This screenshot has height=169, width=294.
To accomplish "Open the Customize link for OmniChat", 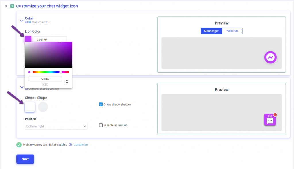I will point(81,144).
